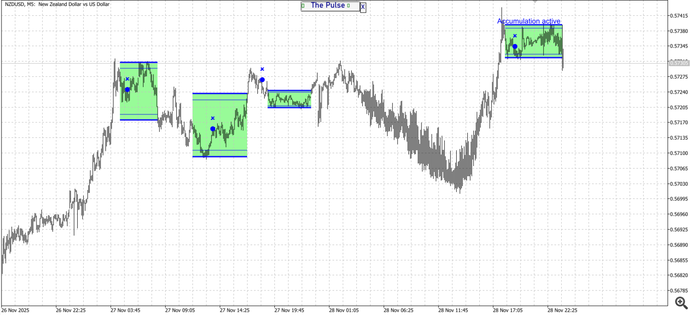Click the blue dot above the 27 Nov 19:45 zone
The height and width of the screenshot is (315, 694).
(x=262, y=79)
